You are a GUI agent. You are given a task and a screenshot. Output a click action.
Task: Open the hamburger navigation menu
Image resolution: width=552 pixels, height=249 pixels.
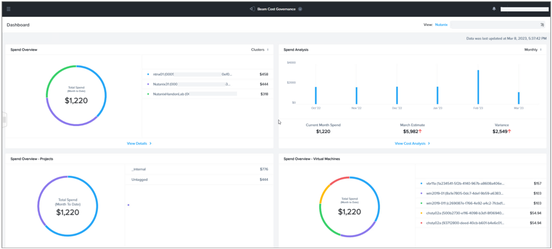point(9,9)
